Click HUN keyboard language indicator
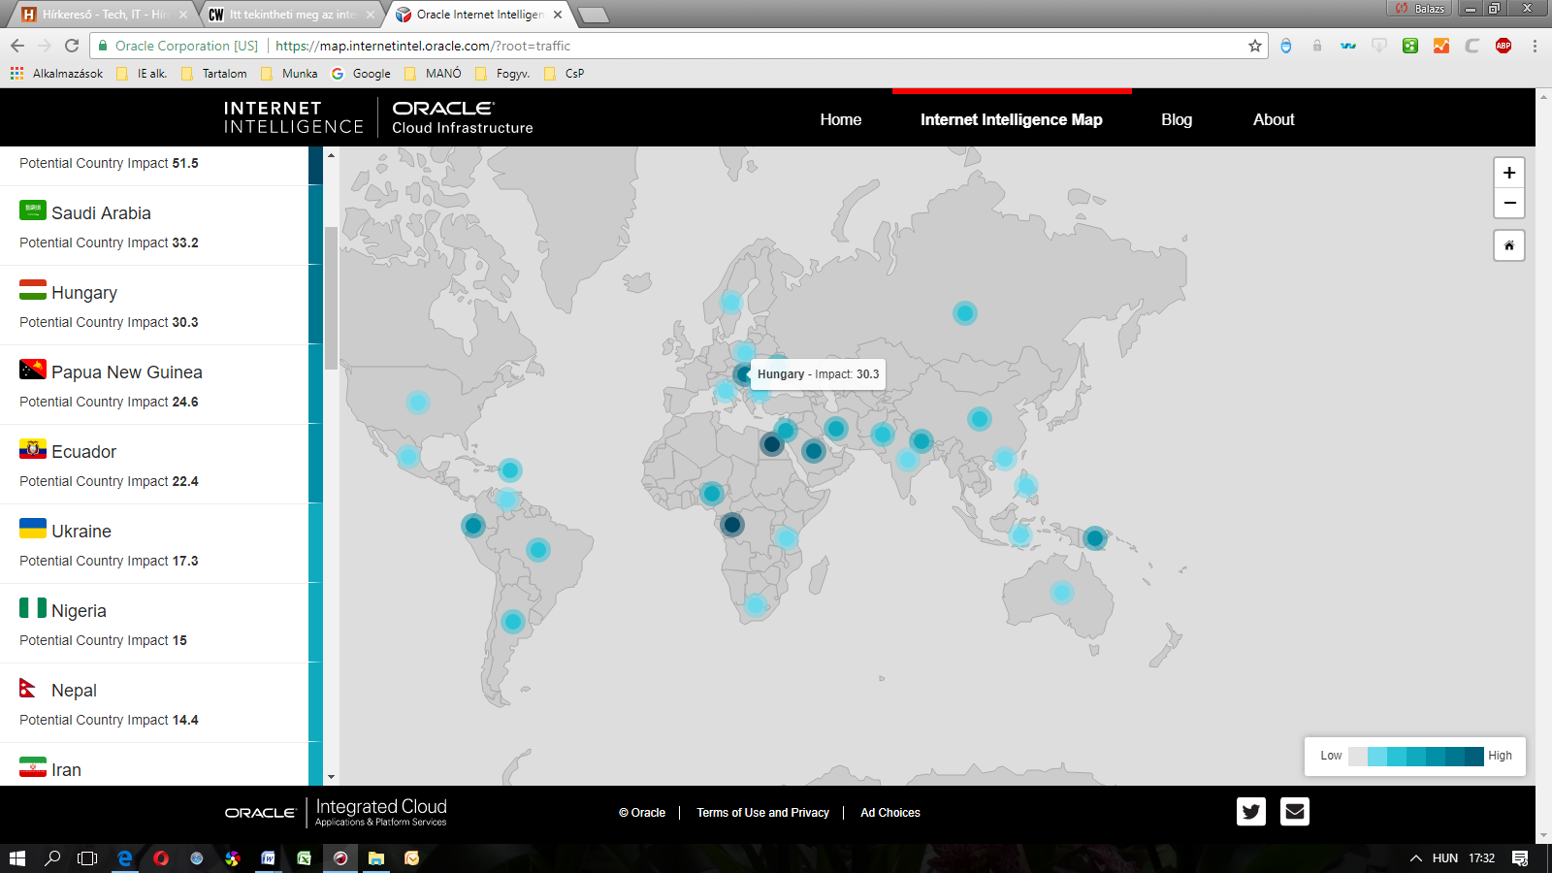 tap(1444, 857)
